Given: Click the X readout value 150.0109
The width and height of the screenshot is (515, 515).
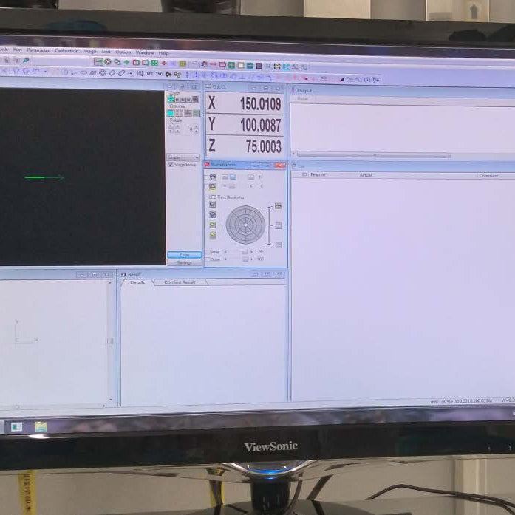Looking at the screenshot, I should click(x=261, y=103).
